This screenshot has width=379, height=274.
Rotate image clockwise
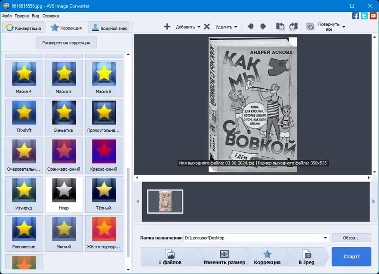(x=293, y=27)
